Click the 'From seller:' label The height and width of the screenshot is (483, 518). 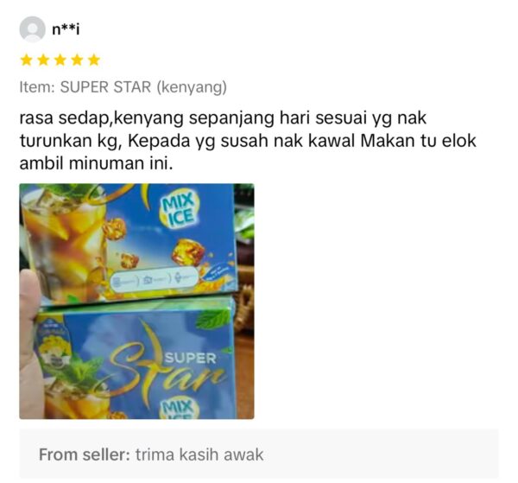[85, 454]
